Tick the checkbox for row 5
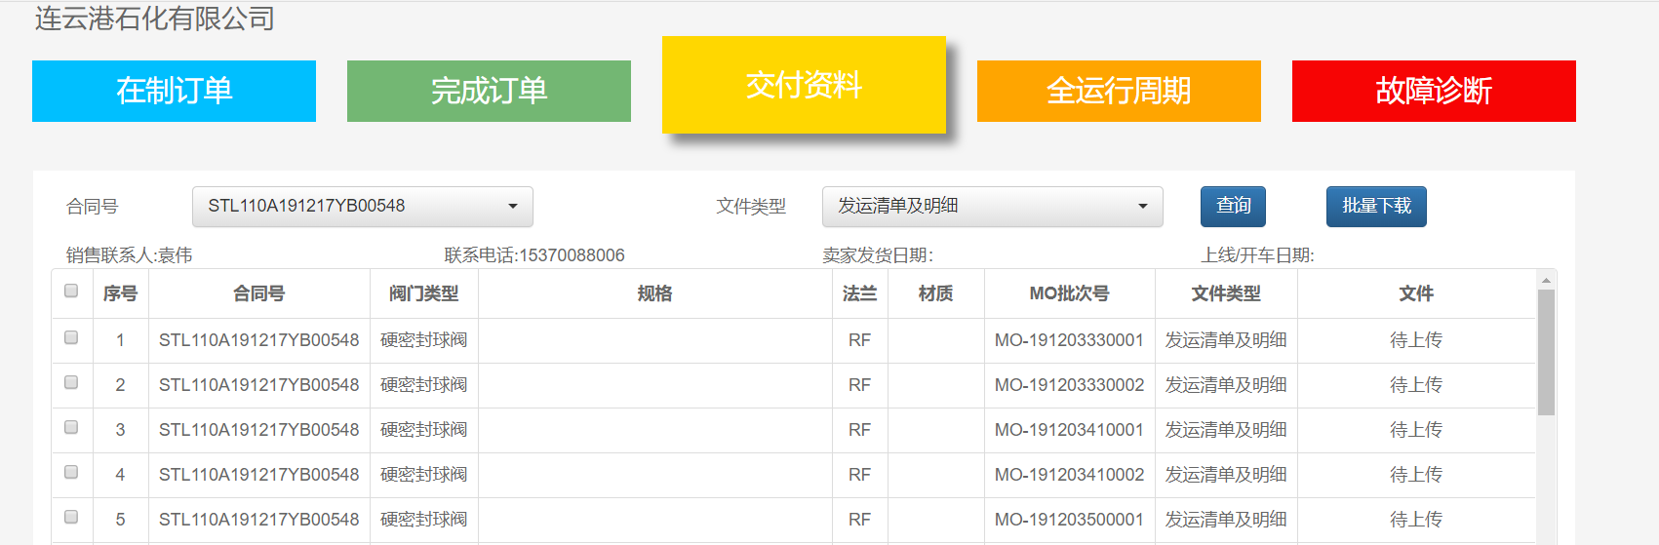The width and height of the screenshot is (1659, 545). (71, 517)
